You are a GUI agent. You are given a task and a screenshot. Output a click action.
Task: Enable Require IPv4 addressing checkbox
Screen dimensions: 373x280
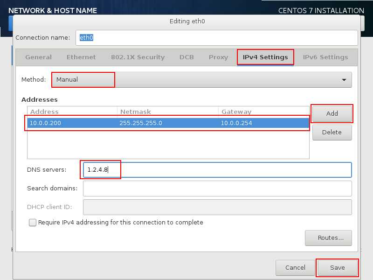pyautogui.click(x=33, y=223)
